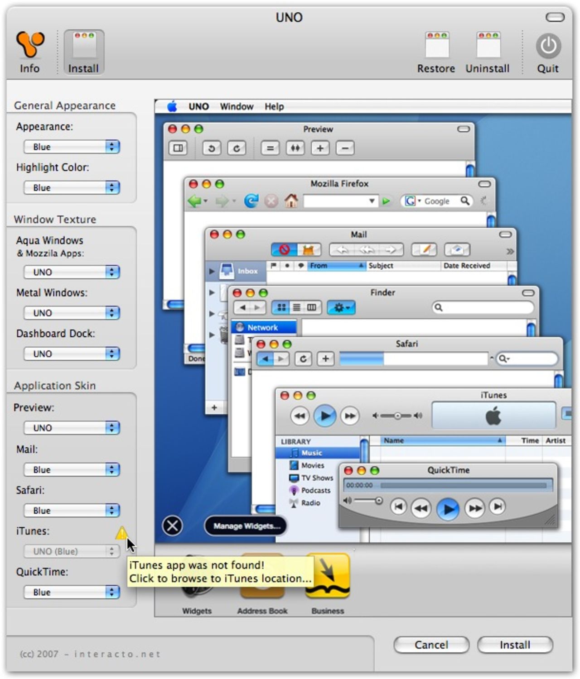Viewport: 580px width, 679px height.
Task: Select the Install toolbar icon
Action: [84, 52]
